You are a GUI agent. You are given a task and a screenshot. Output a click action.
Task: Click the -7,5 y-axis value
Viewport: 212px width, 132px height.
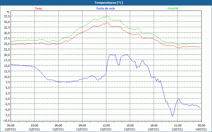7,115
